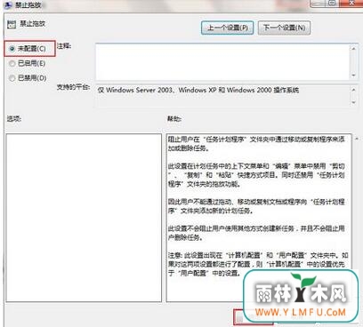Click the supported platforms scroll-up arrow
Image resolution: width=363 pixels, height=327 pixels.
point(354,90)
